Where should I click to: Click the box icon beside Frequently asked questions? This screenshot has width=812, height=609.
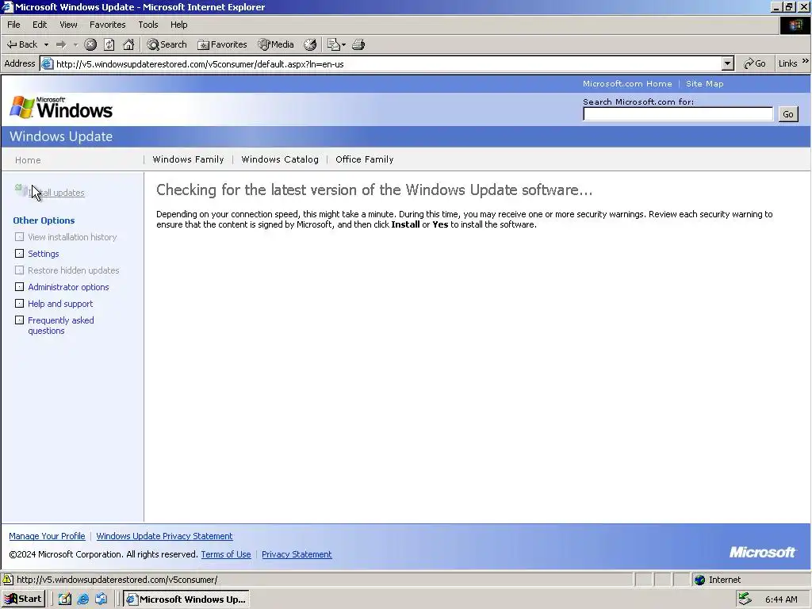coord(19,320)
